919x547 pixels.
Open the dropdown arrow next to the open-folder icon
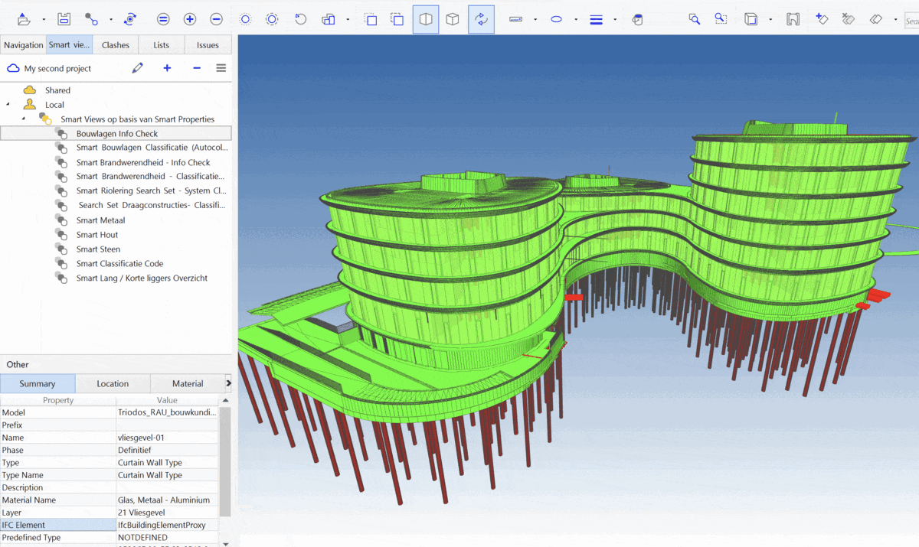coord(44,19)
